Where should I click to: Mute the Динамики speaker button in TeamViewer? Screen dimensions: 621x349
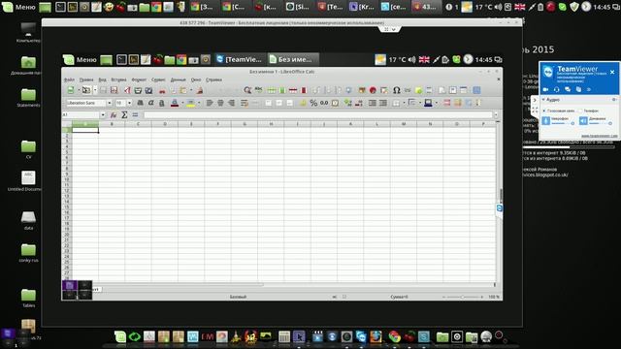pos(583,120)
